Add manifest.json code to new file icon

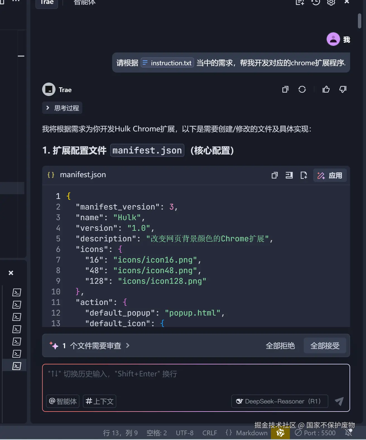(x=304, y=175)
